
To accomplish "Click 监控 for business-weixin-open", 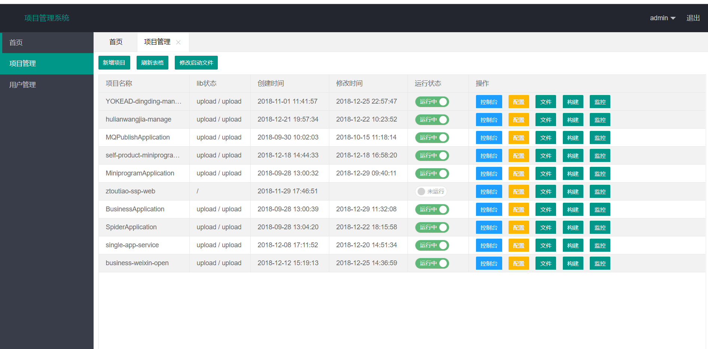I will [600, 263].
